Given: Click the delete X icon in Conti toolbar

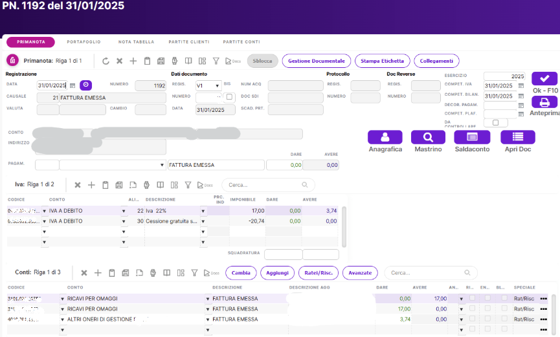Looking at the screenshot, I should click(84, 273).
